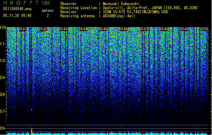
Task: Click the Receiving antenna label
Action: click(78, 16)
